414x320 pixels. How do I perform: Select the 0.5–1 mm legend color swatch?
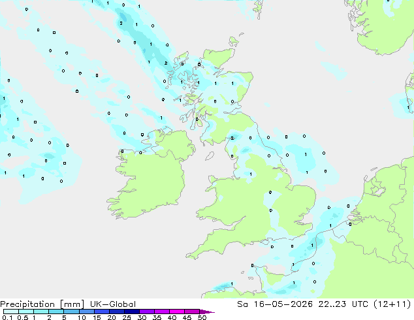coord(26,312)
